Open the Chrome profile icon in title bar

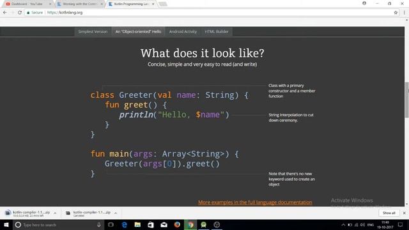coord(364,3)
